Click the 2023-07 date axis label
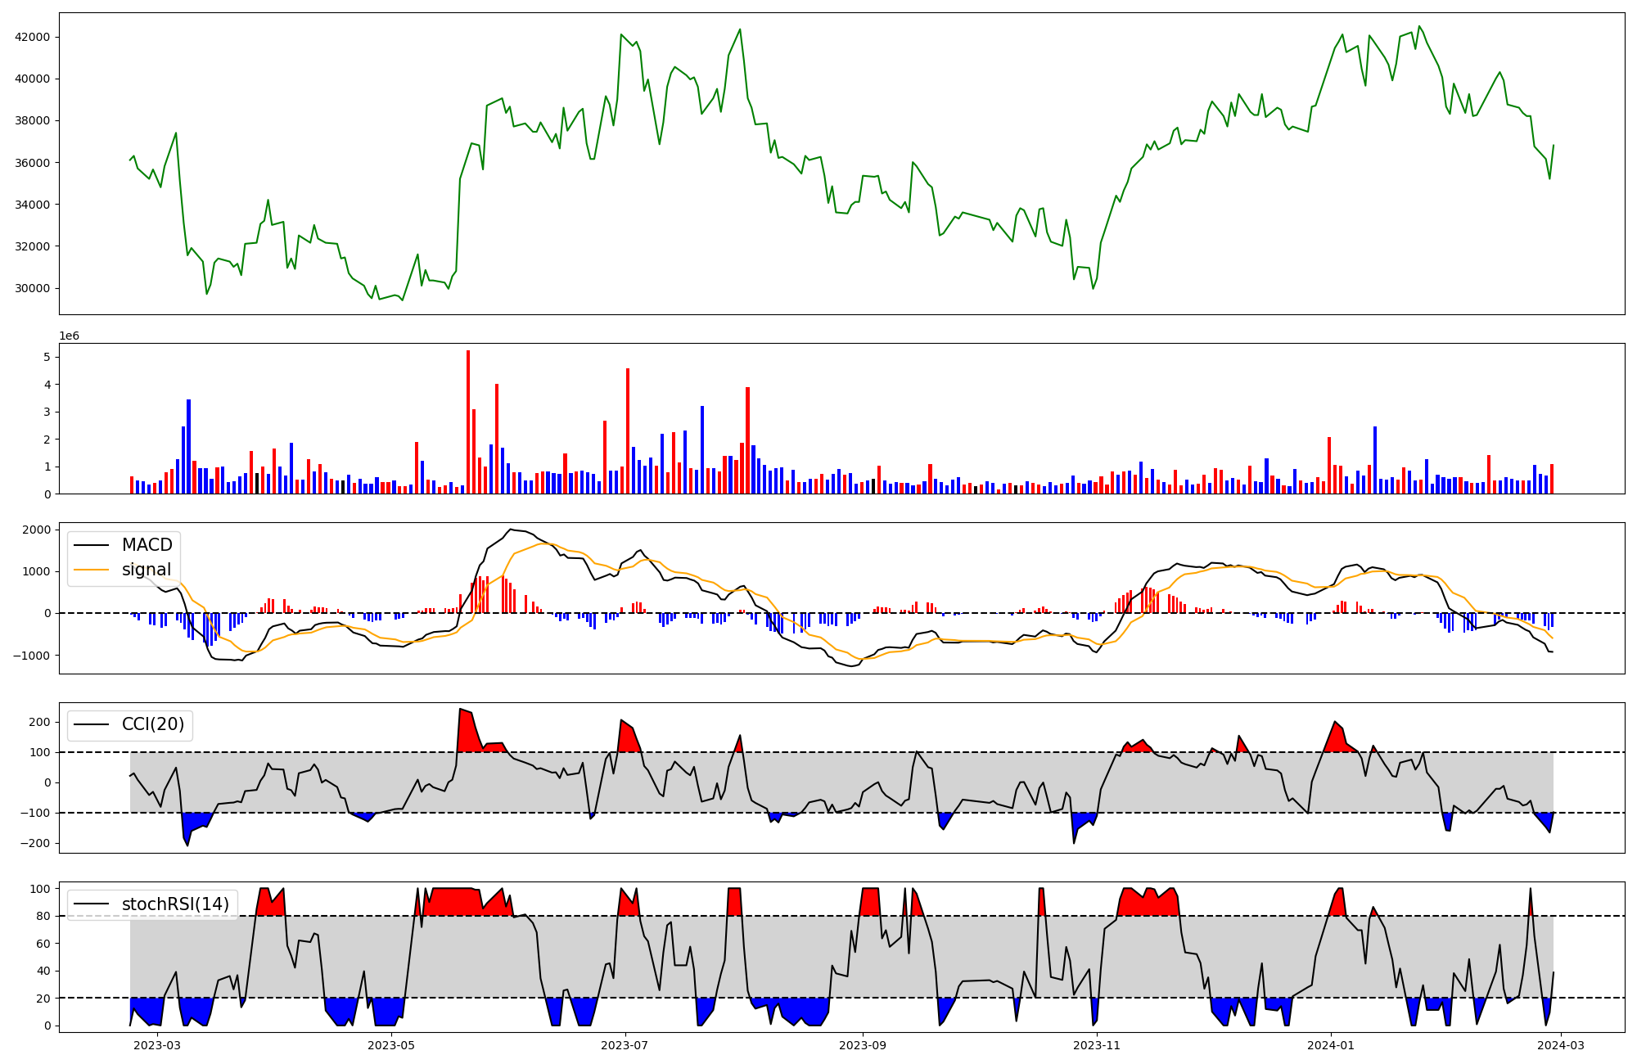The height and width of the screenshot is (1064, 1637). click(625, 1045)
